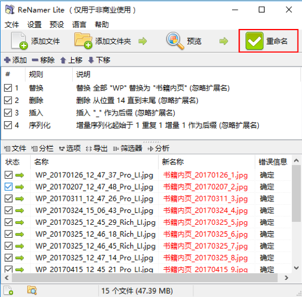Click the 添加文件夹 folder icon
Viewport: 302px width, 297px height.
click(x=83, y=40)
